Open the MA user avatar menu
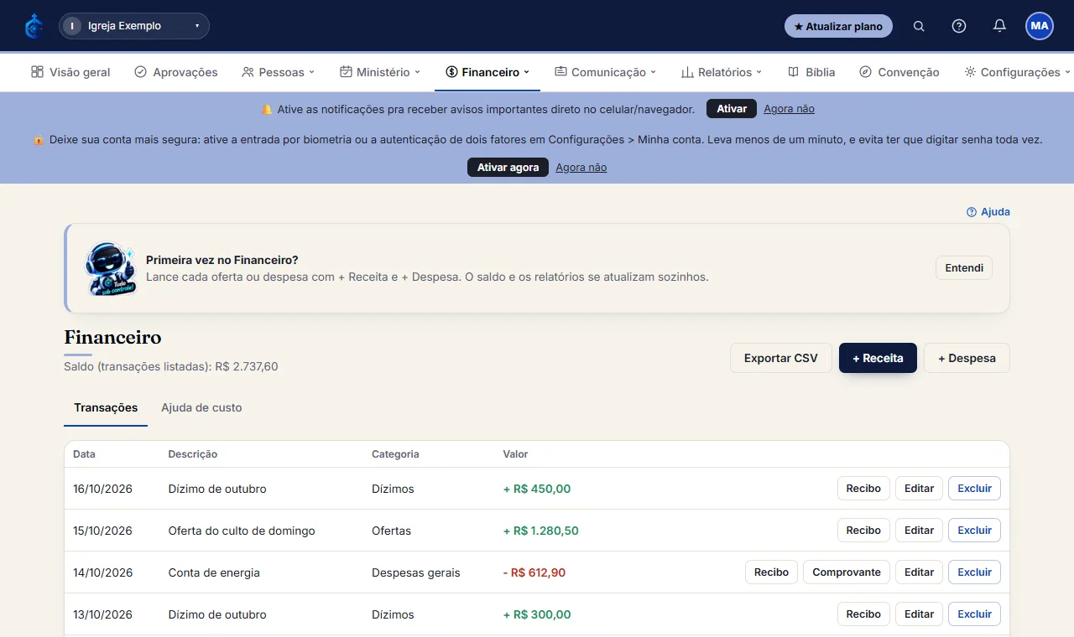The height and width of the screenshot is (637, 1074). [1040, 26]
